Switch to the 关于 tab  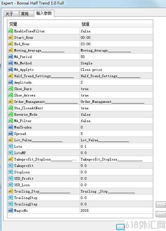tap(11, 14)
